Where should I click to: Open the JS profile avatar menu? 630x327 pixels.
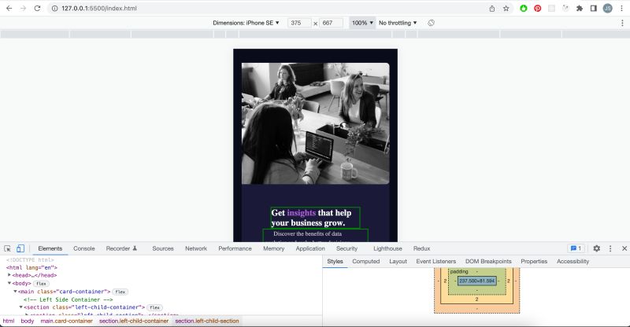tap(607, 8)
